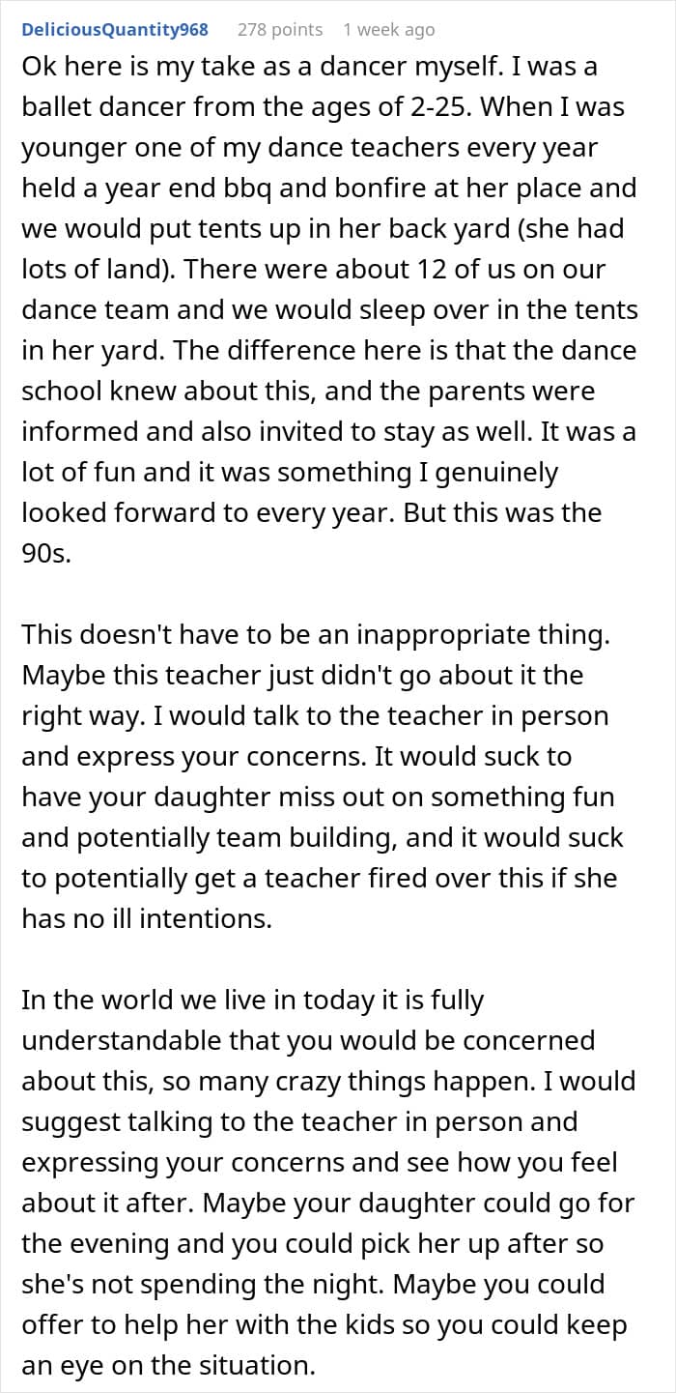Click the text '90s.' ending first paragraph
Image resolution: width=676 pixels, height=1393 pixels.
[x=46, y=553]
